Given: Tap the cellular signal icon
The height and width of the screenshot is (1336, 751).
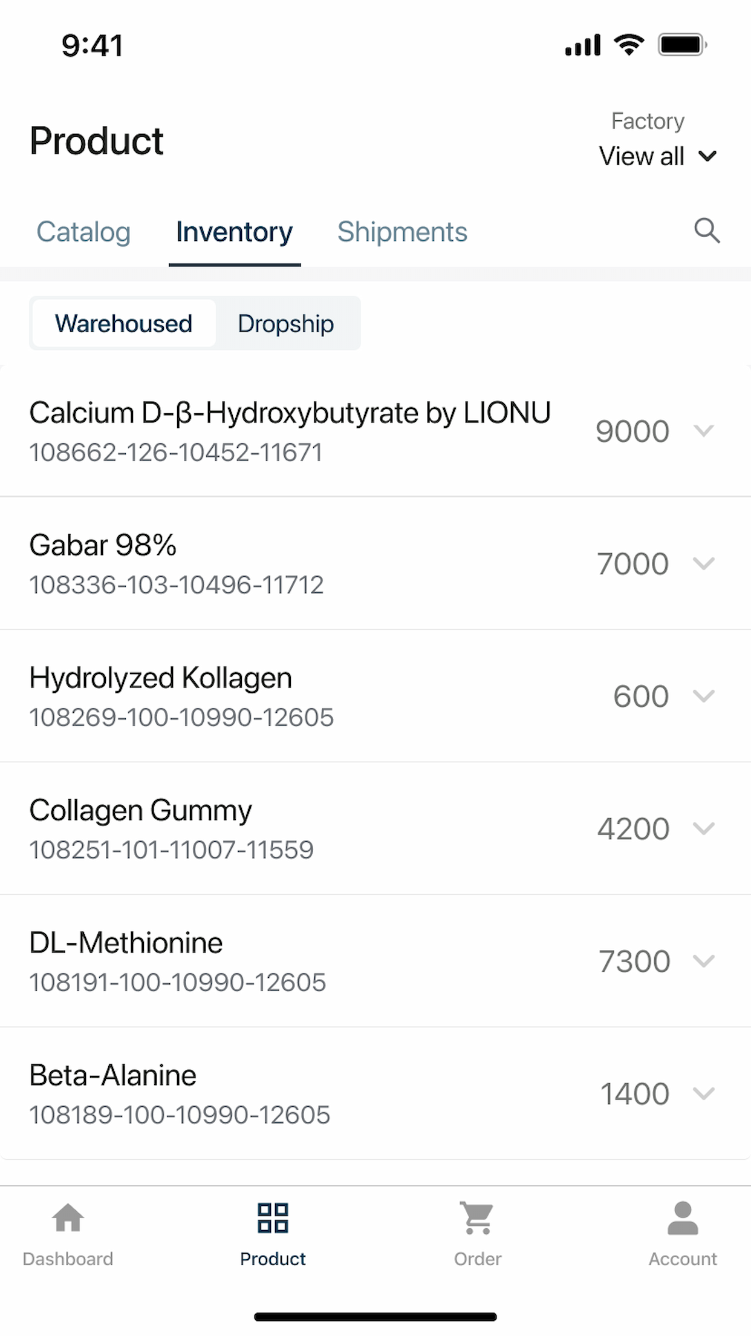Looking at the screenshot, I should [583, 45].
